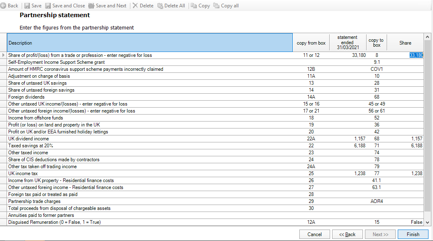433x241 pixels.
Task: Select 'Total proceeds from disposal of chargeable assets'
Action: pos(59,208)
